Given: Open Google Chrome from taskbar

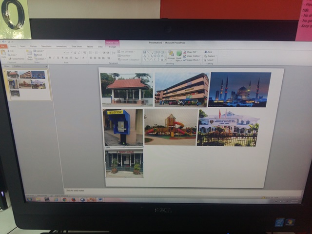Looking at the screenshot, I should pos(64,199).
